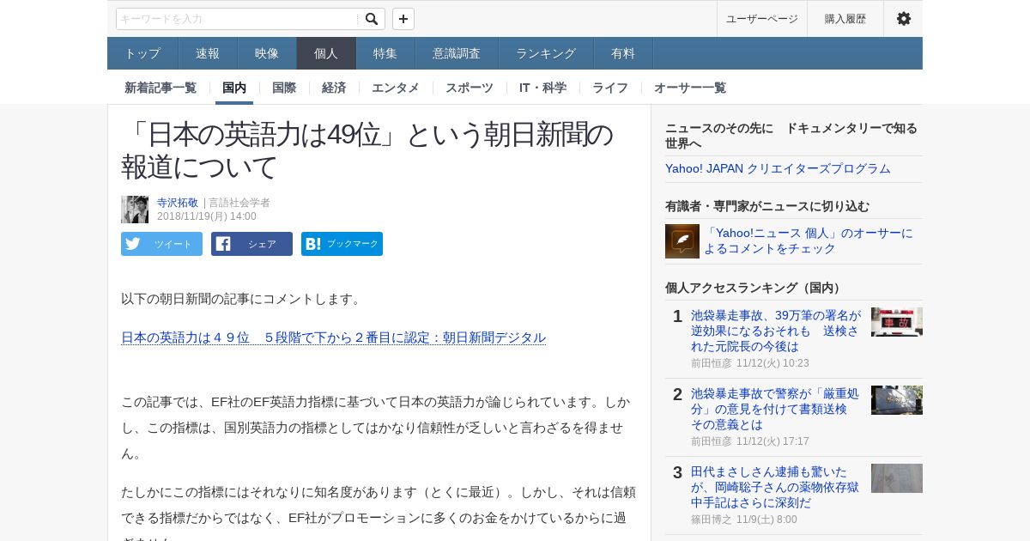
Task: Switch to the 速報 tab
Action: click(x=208, y=53)
